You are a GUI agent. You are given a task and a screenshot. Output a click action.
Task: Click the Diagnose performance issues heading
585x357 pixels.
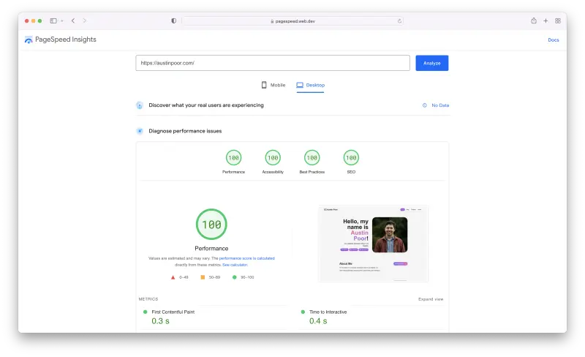click(185, 131)
